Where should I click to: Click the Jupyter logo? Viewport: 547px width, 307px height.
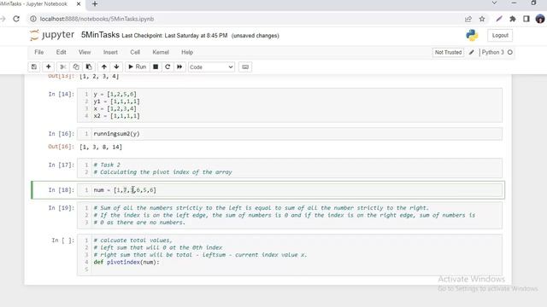click(x=52, y=35)
